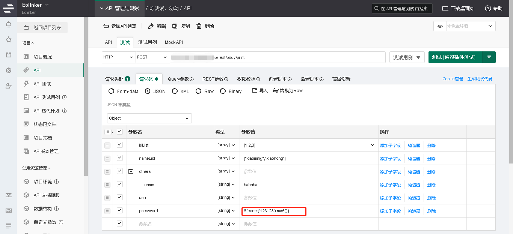
Task: Click the copy icon labeled 复制
Action: [x=175, y=26]
